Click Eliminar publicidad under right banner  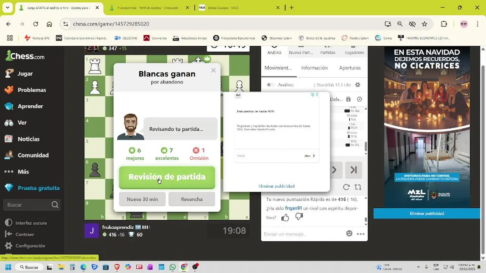click(427, 213)
